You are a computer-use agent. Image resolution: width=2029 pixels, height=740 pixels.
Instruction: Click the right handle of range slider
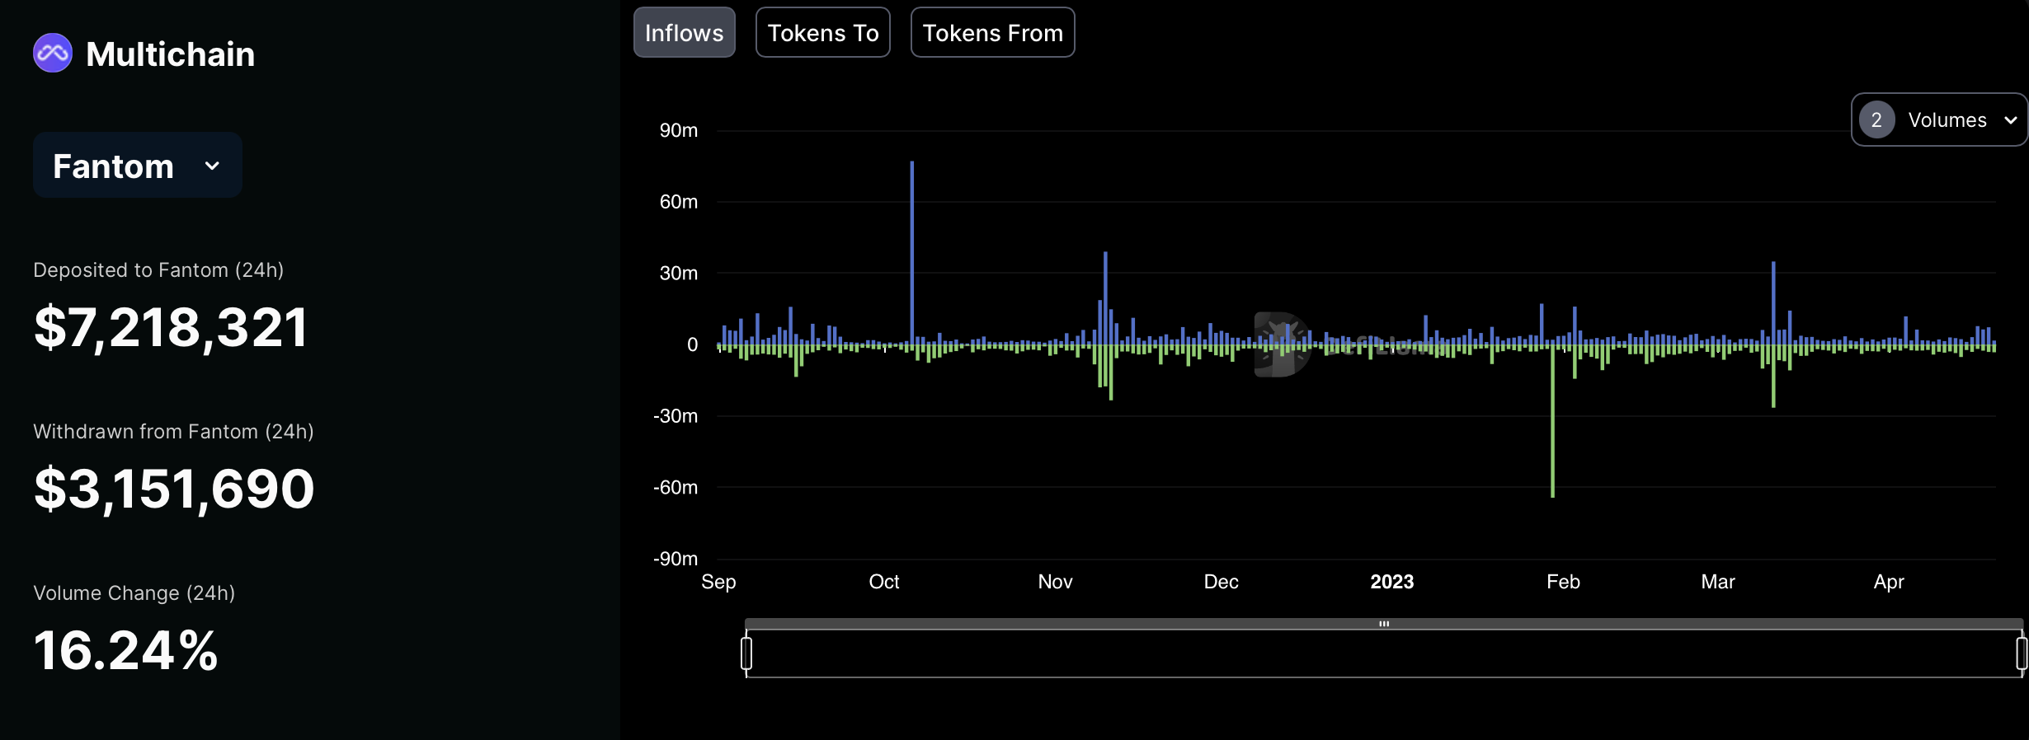coord(2022,653)
